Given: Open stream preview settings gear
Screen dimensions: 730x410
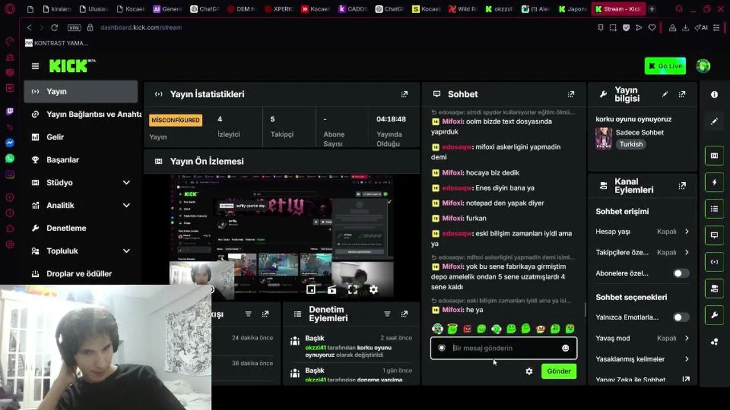Looking at the screenshot, I should tap(374, 290).
